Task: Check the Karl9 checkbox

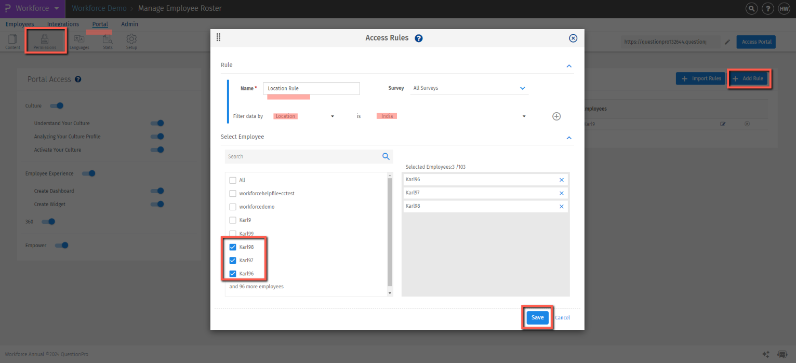Action: click(x=233, y=220)
